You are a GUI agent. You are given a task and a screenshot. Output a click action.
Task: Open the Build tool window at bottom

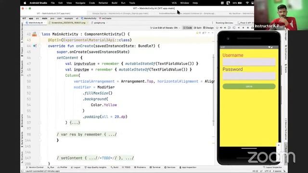(x=115, y=167)
